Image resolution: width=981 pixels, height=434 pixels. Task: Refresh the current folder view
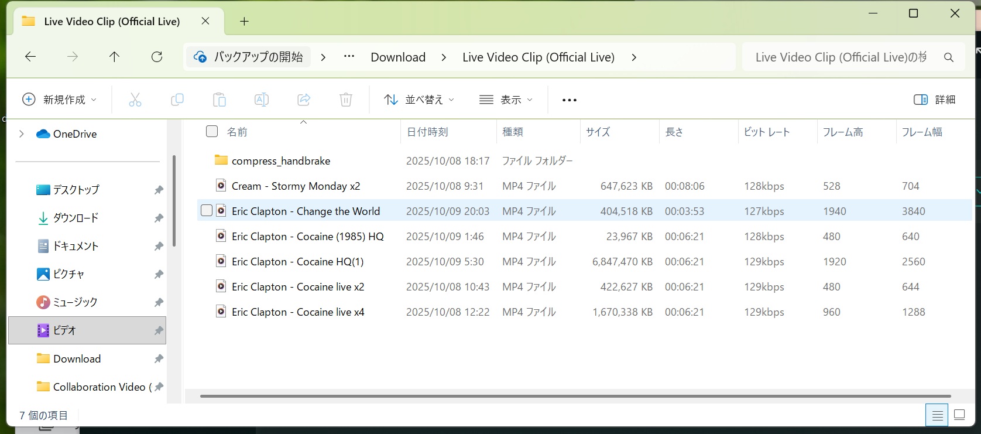(x=157, y=57)
